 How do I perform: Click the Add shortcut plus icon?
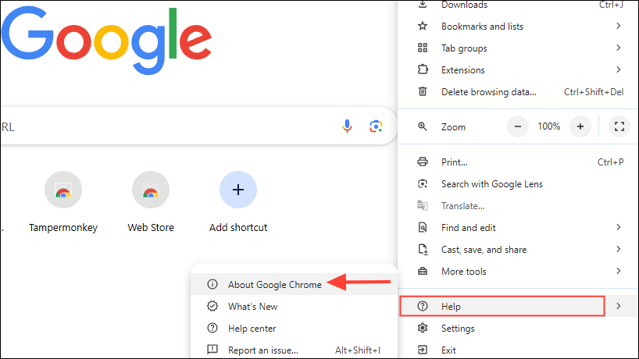tap(238, 190)
